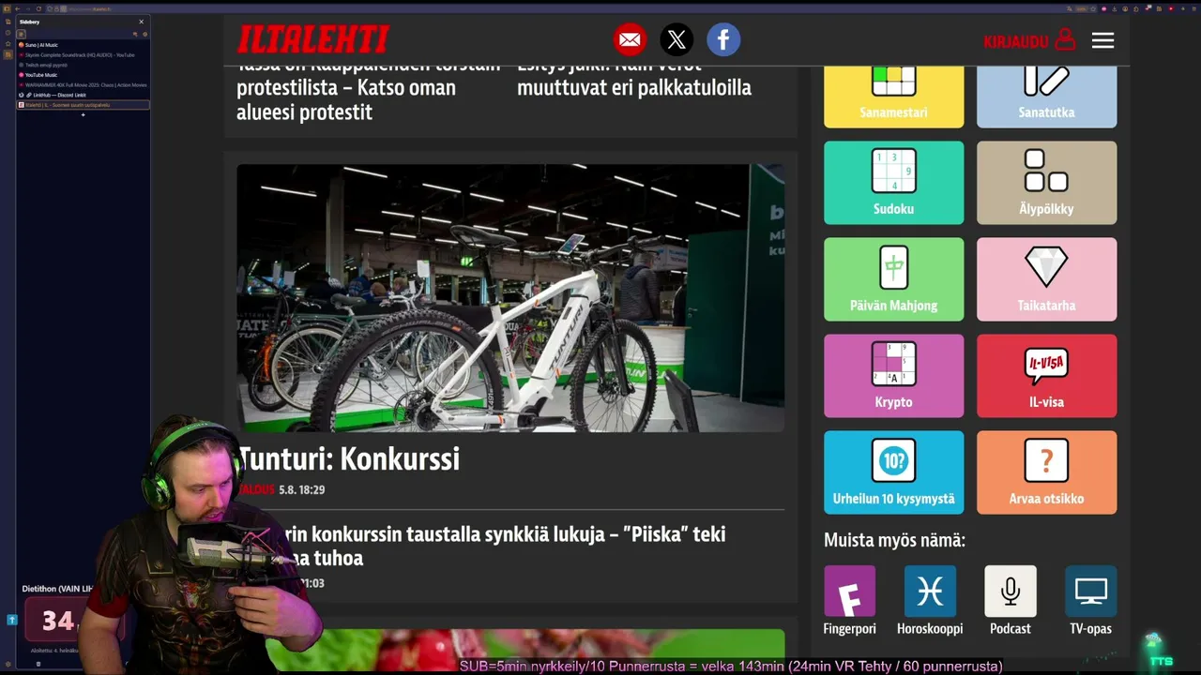Viewport: 1201px width, 675px height.
Task: Open the X social icon
Action: [677, 39]
